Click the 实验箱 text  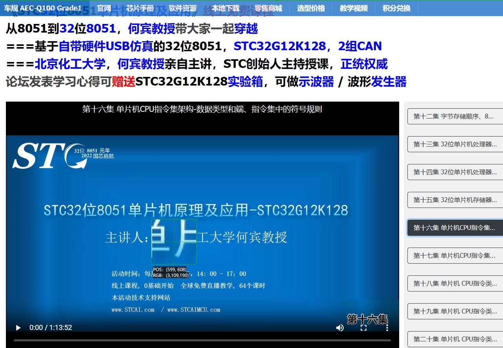245,82
